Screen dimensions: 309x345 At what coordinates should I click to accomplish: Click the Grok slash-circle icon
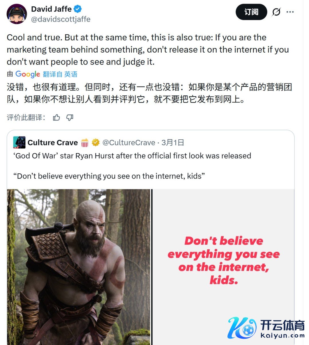276,12
